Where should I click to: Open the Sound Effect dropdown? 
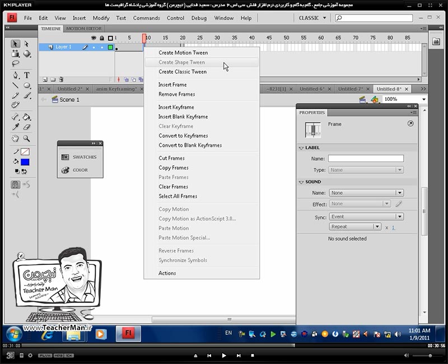click(360, 204)
